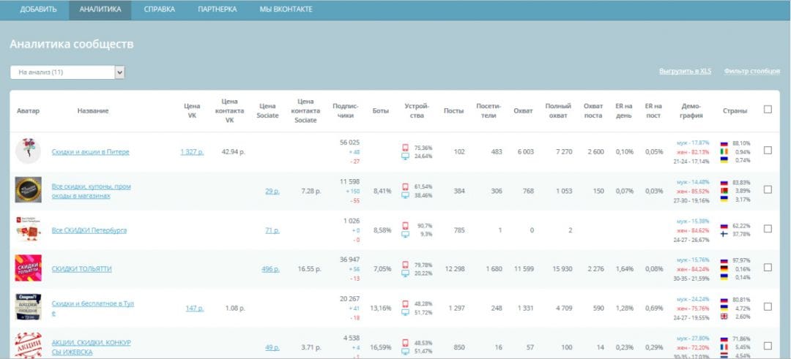Click the 1 327 р. VK price link
This screenshot has height=359, width=791.
192,152
